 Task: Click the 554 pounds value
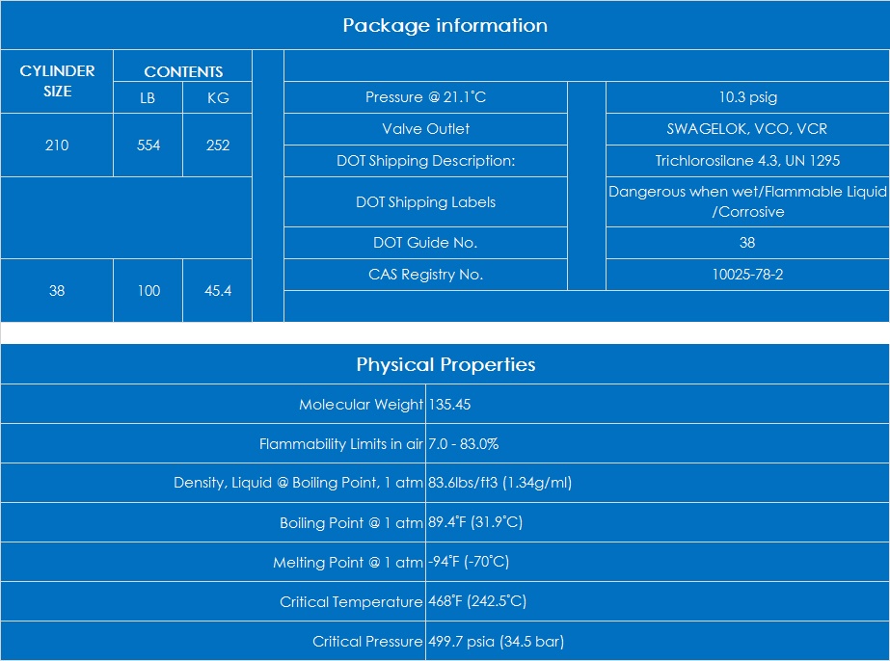pyautogui.click(x=148, y=145)
